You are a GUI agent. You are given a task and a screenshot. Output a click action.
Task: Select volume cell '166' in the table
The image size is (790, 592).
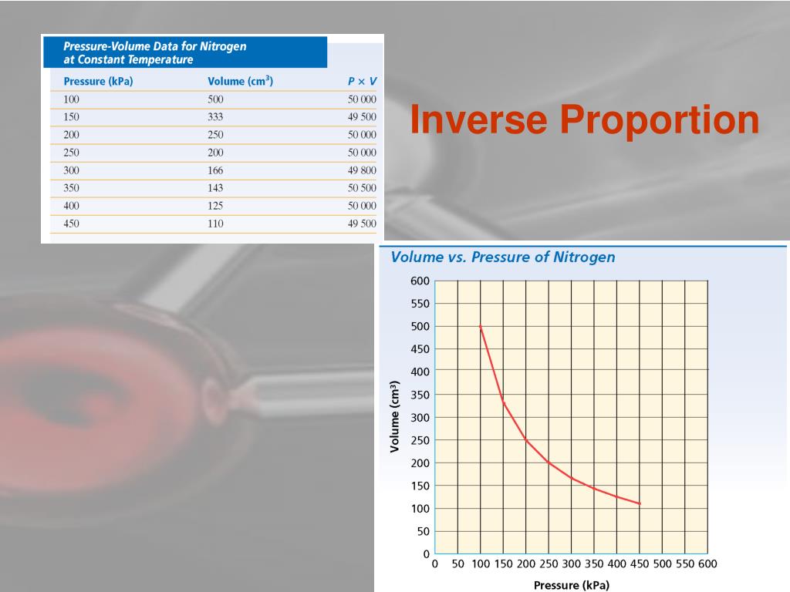[x=215, y=170]
